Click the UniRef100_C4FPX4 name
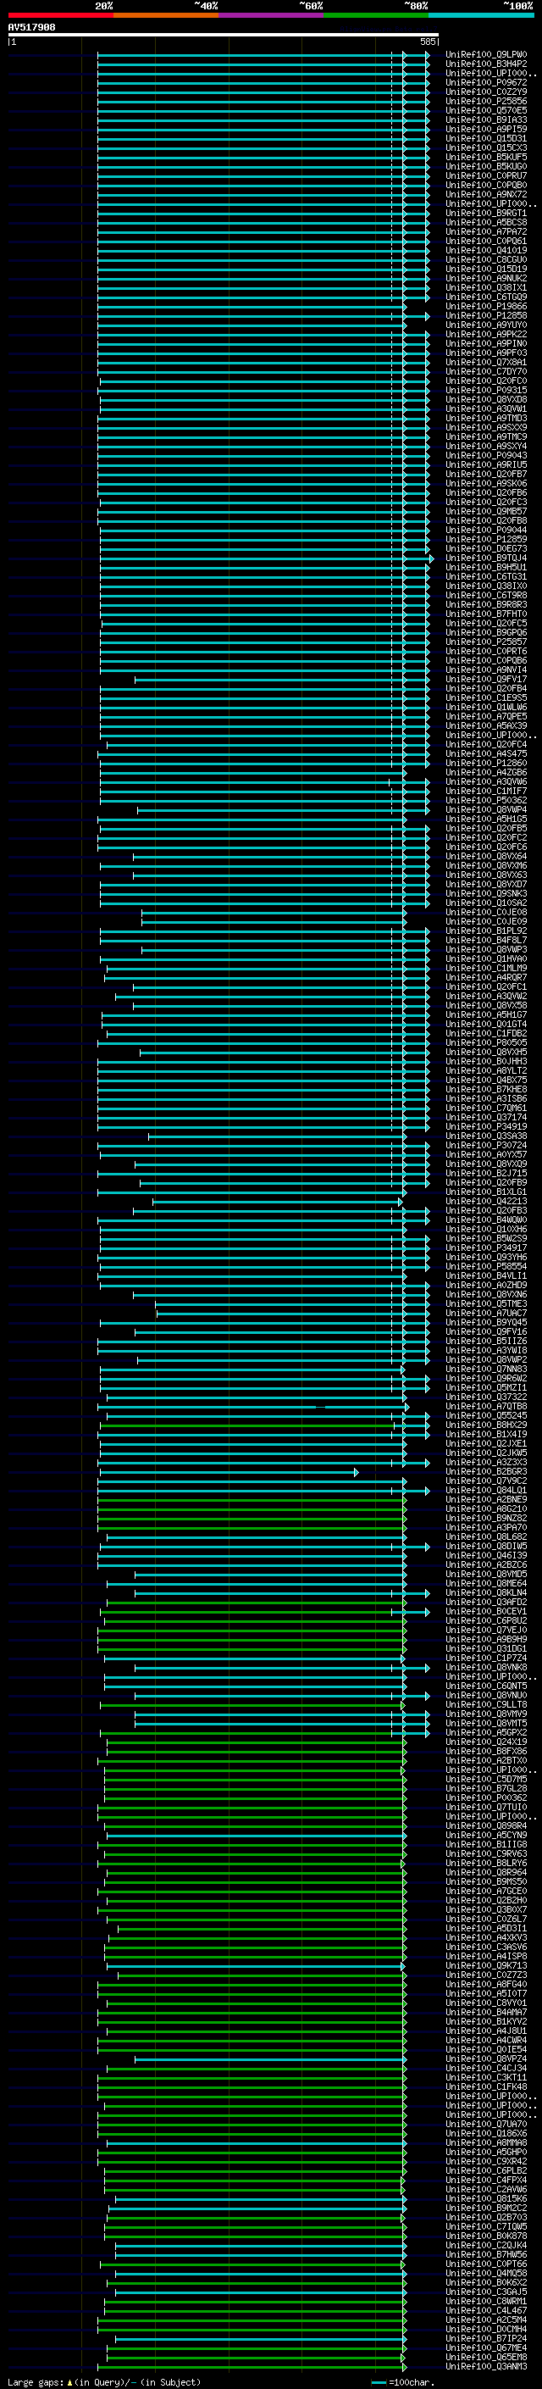 point(486,2181)
